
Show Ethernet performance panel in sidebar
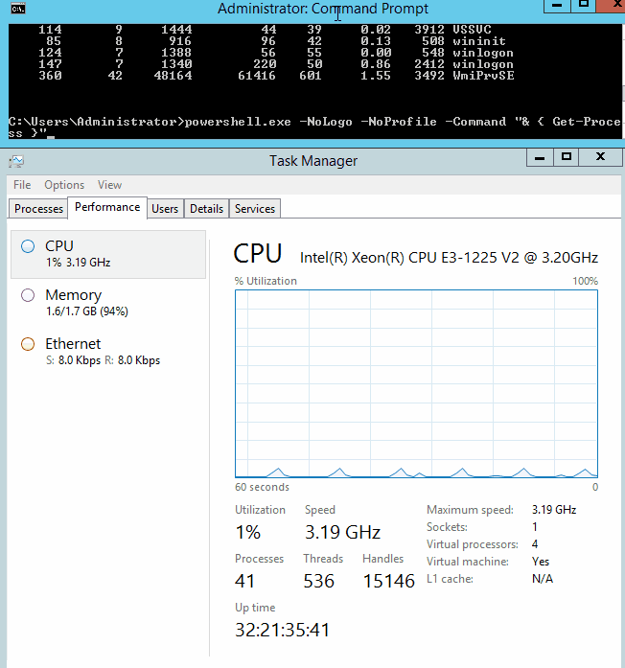point(108,353)
